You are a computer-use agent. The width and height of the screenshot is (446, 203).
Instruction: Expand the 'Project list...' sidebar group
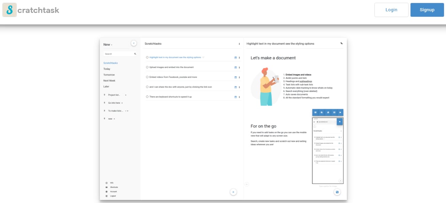tap(105, 95)
